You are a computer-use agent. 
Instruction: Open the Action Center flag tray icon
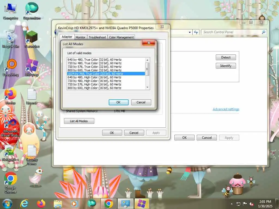coord(245,204)
